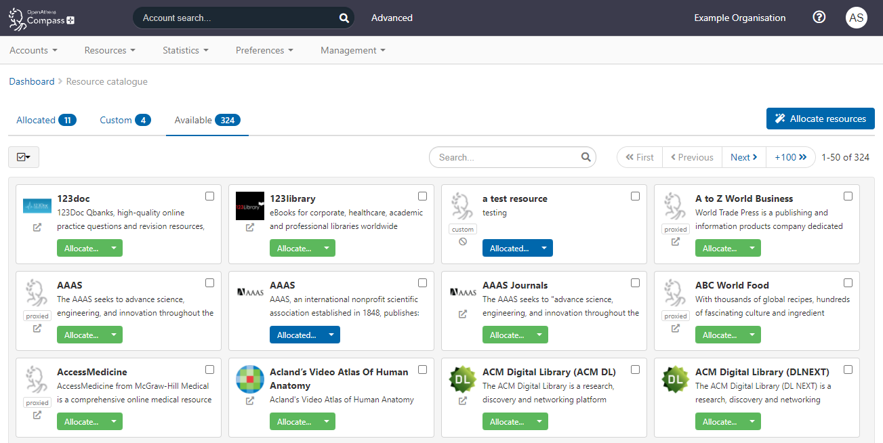Expand the Allocate dropdown on 123library
Viewport: 883px width, 443px height.
(x=325, y=248)
